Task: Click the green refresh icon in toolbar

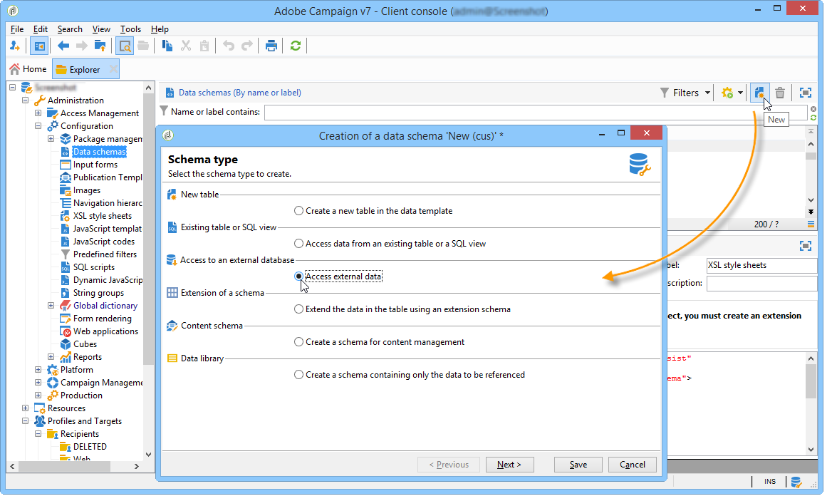Action: 296,46
